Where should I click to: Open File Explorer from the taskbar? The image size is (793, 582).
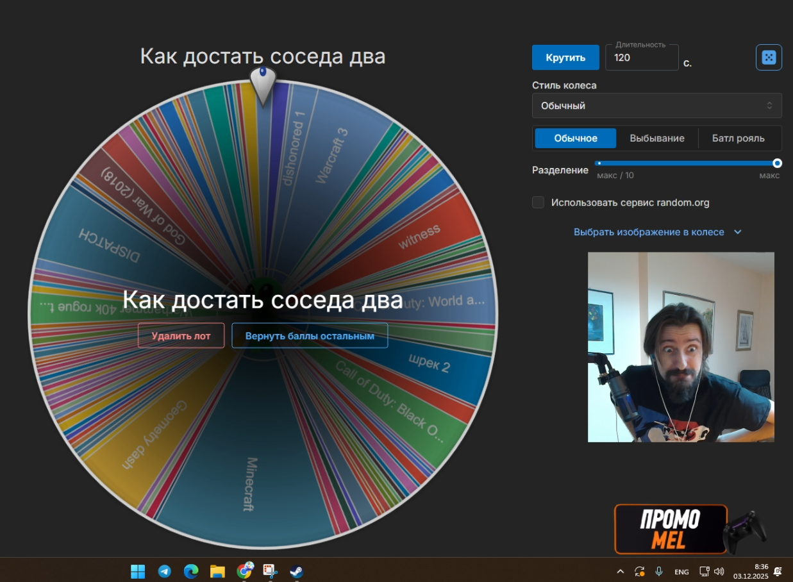pos(217,571)
